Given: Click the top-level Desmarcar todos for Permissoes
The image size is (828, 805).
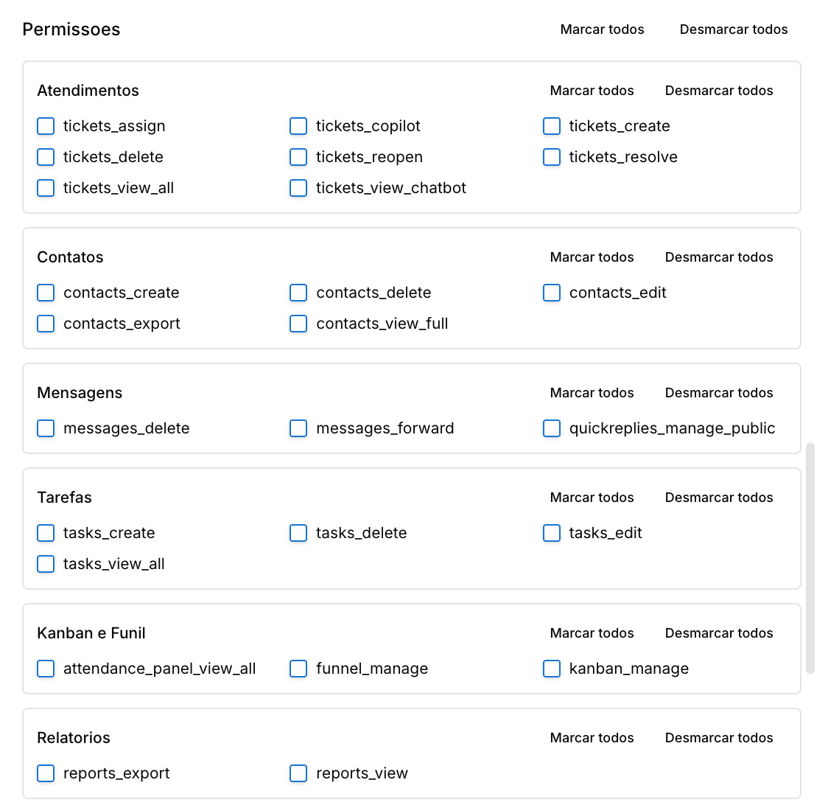Looking at the screenshot, I should click(x=734, y=29).
